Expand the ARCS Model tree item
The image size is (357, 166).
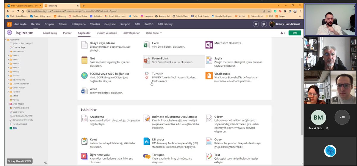(x=8, y=104)
